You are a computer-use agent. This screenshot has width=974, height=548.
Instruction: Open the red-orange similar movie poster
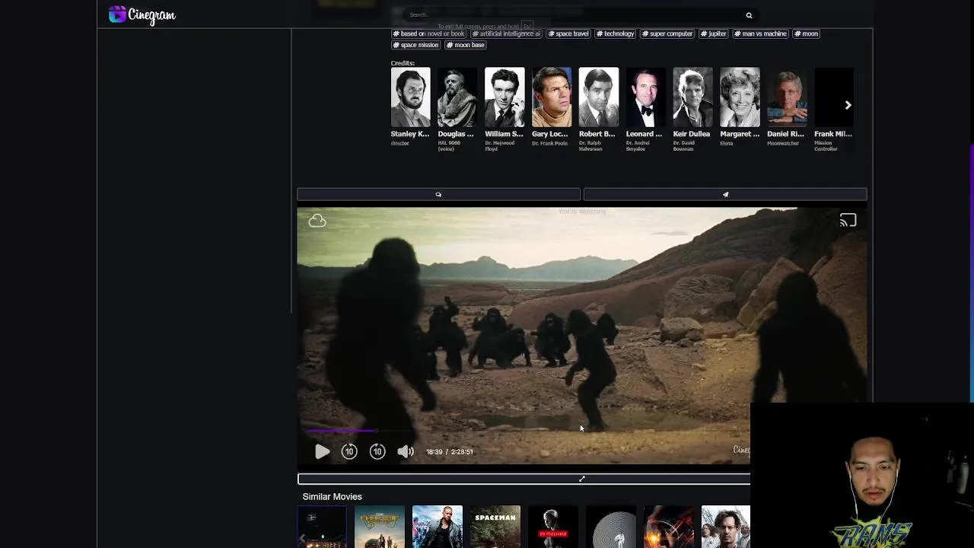tap(669, 527)
